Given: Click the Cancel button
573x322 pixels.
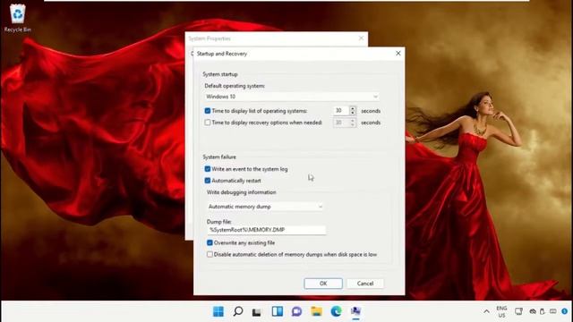Looking at the screenshot, I should 365,284.
